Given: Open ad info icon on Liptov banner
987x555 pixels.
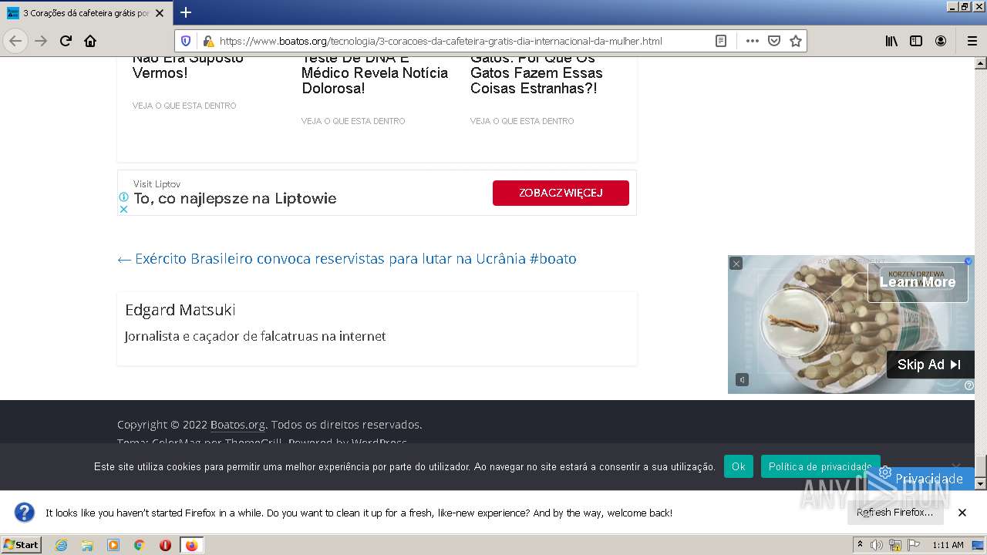Looking at the screenshot, I should click(123, 197).
